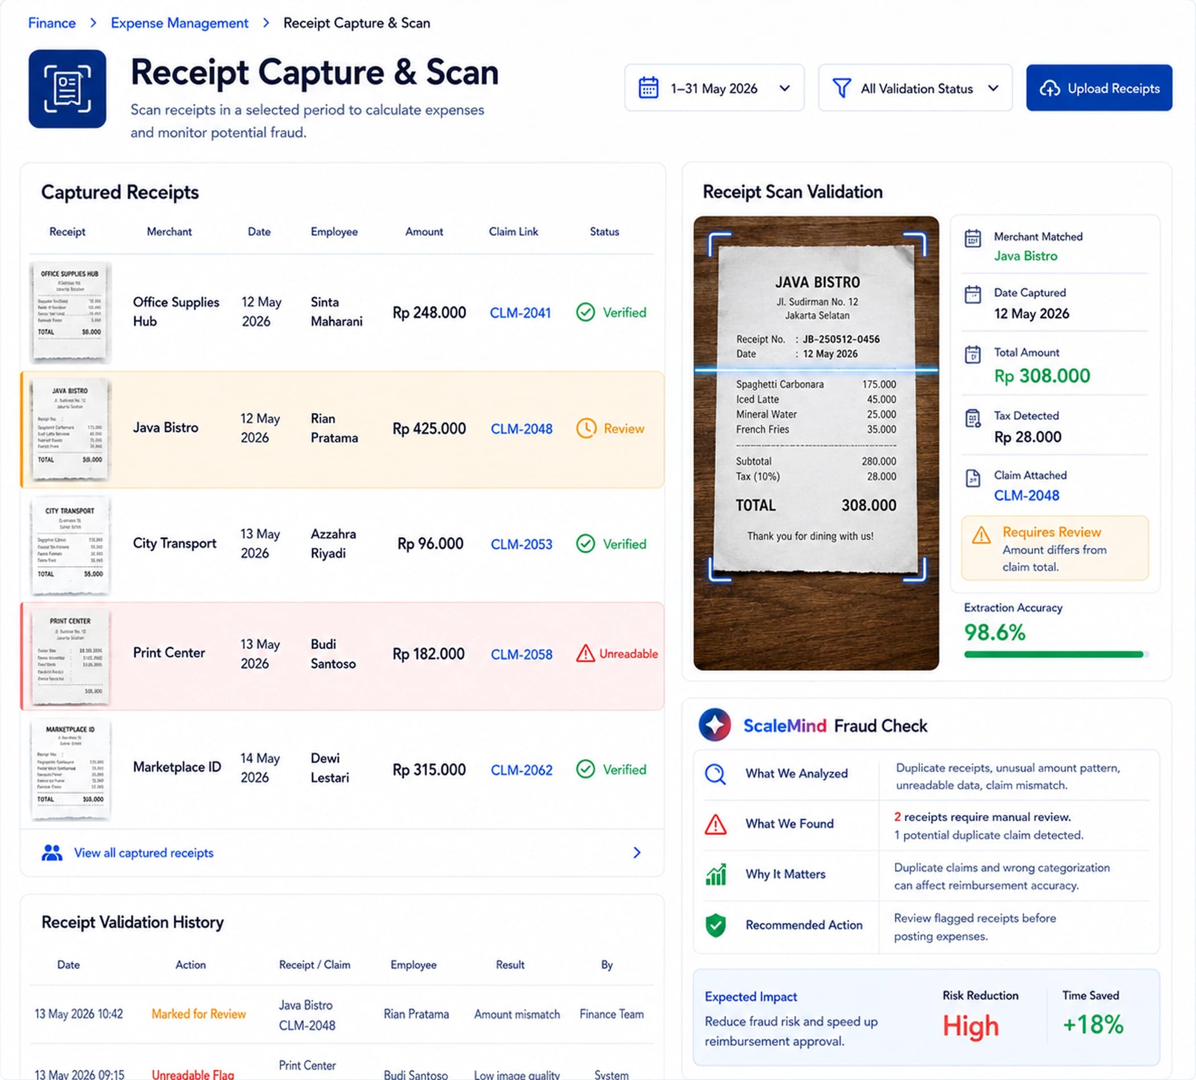Expand the All Validation Status dropdown
Viewport: 1196px width, 1080px height.
[915, 88]
